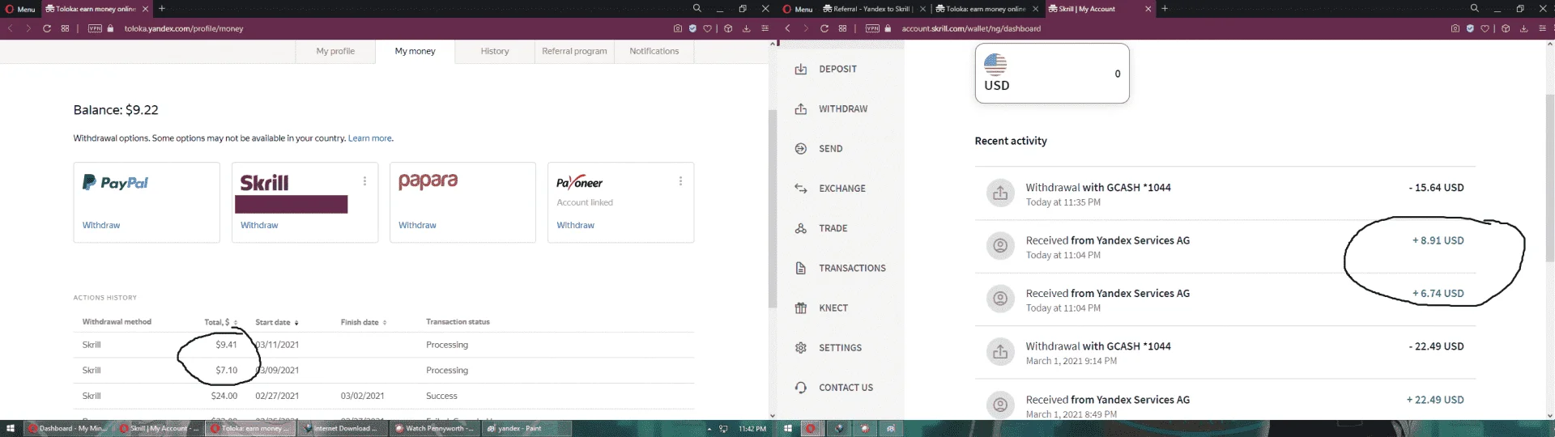The image size is (1555, 437).
Task: Switch to Watch Pennyworth taskbar item
Action: 435,429
